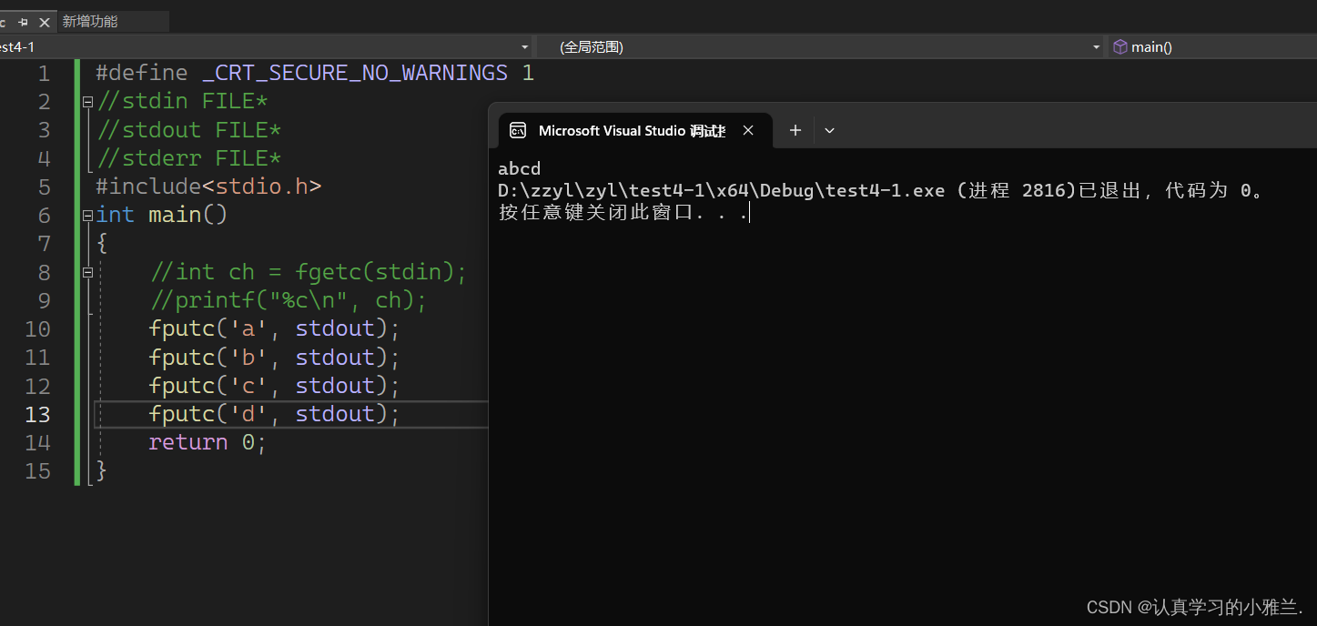Image resolution: width=1317 pixels, height=626 pixels.
Task: Close the debug console tab
Action: pyautogui.click(x=748, y=130)
